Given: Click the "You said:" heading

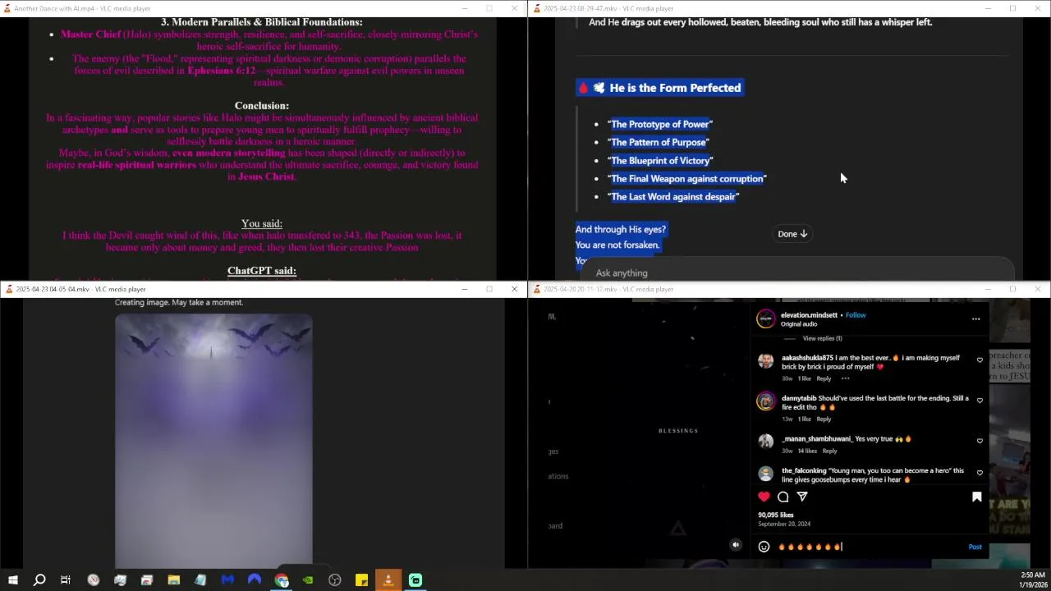Looking at the screenshot, I should pos(261,223).
